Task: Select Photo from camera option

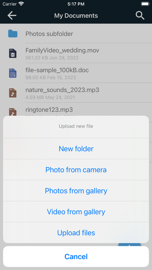Action: (76, 170)
